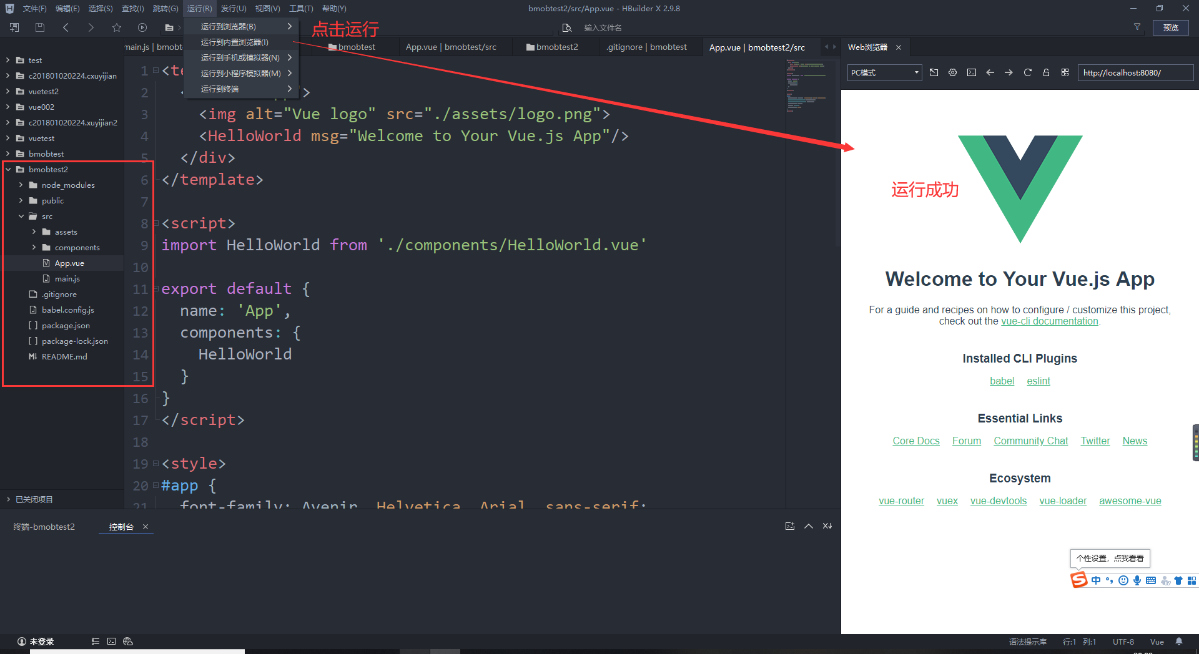Switch to App.vue | bmobtest/src tab
Image resolution: width=1199 pixels, height=654 pixels.
451,47
